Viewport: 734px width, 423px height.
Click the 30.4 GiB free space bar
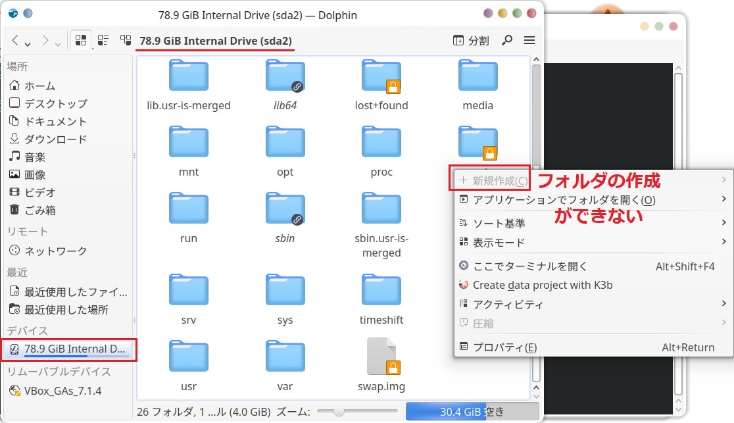click(472, 412)
